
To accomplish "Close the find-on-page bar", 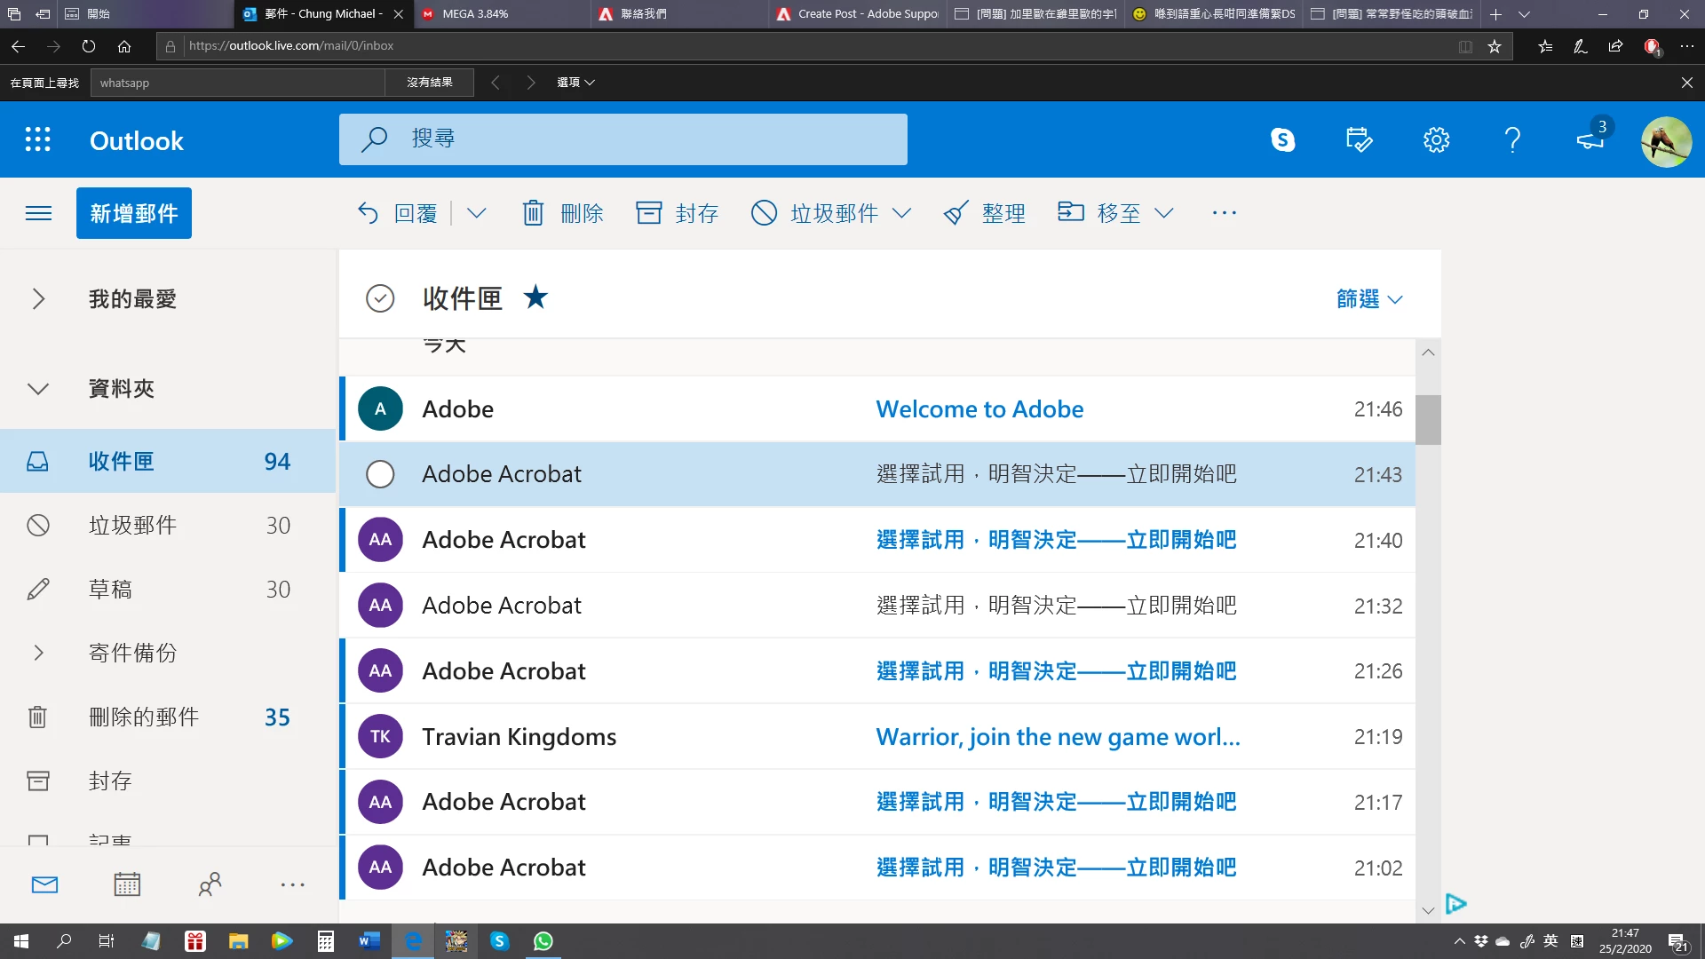I will click(x=1686, y=83).
